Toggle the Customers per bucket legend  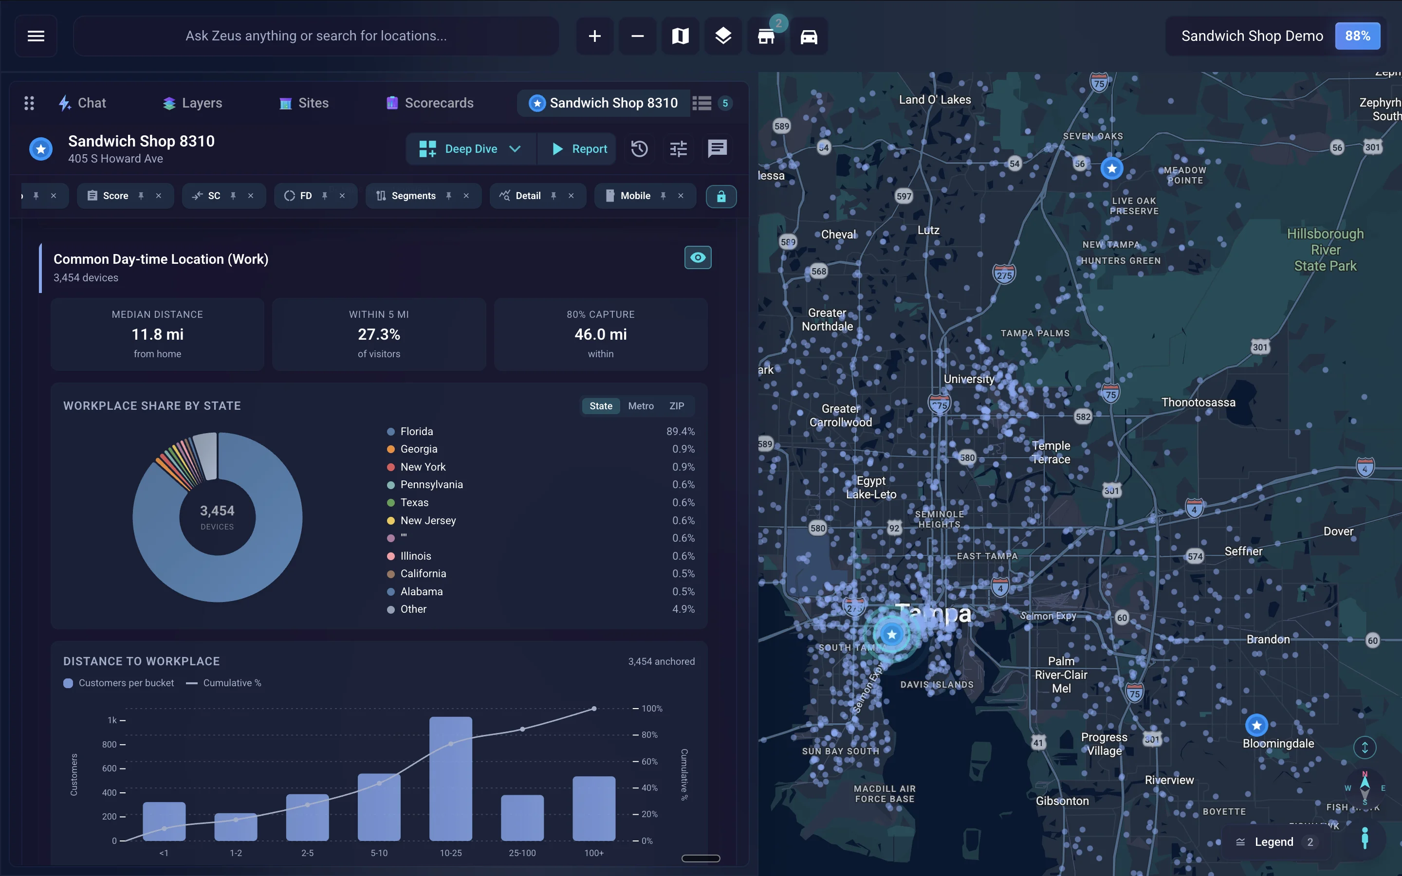119,683
